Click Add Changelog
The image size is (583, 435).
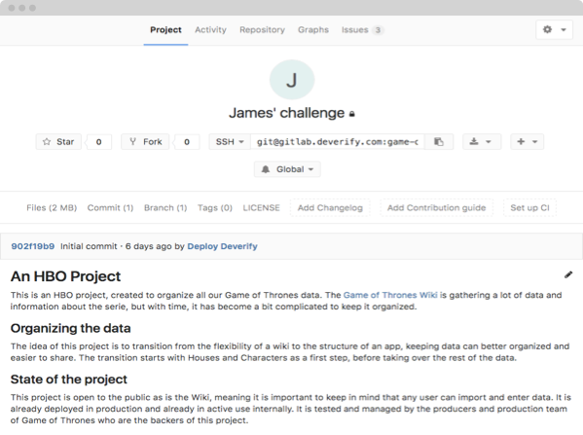pos(330,207)
